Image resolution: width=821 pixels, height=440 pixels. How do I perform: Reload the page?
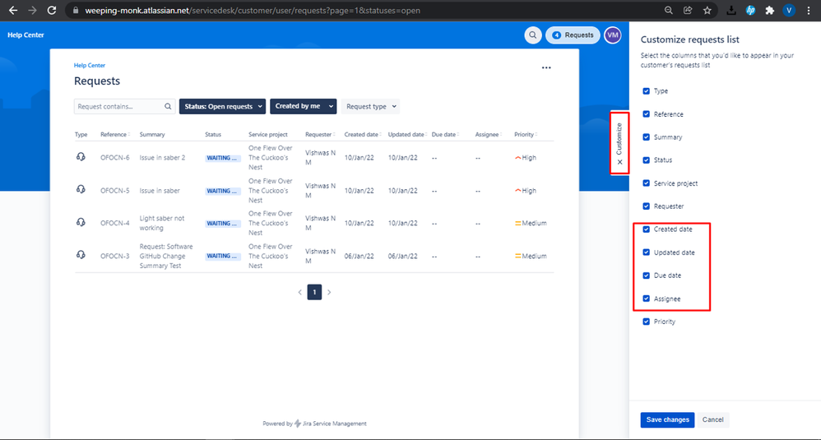(52, 11)
